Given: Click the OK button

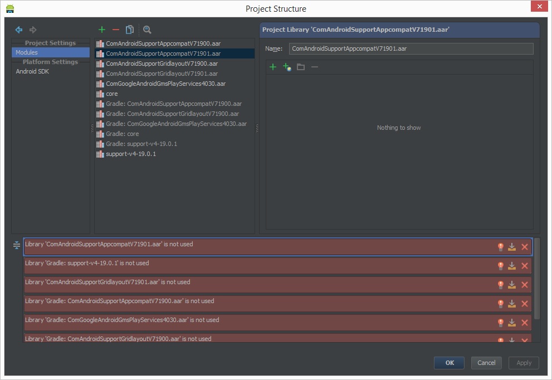Looking at the screenshot, I should pos(449,363).
